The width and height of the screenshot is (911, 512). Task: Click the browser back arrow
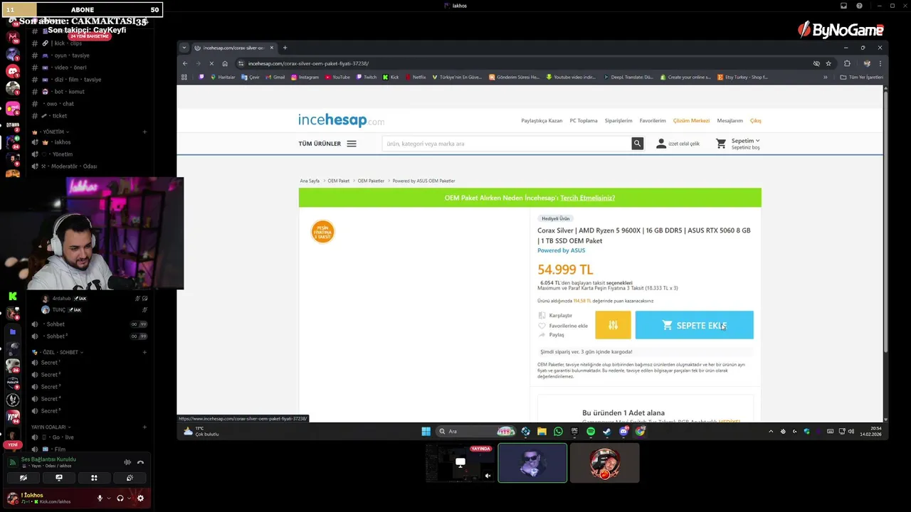tap(185, 63)
